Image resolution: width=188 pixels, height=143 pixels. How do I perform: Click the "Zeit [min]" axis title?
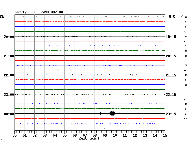(x=89, y=138)
